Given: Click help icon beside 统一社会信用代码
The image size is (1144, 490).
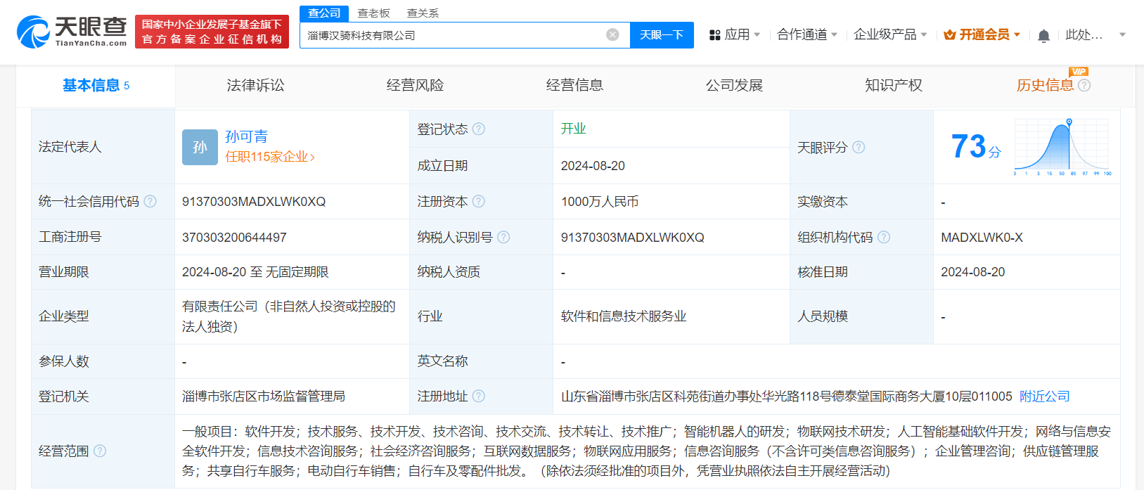Looking at the screenshot, I should [150, 202].
